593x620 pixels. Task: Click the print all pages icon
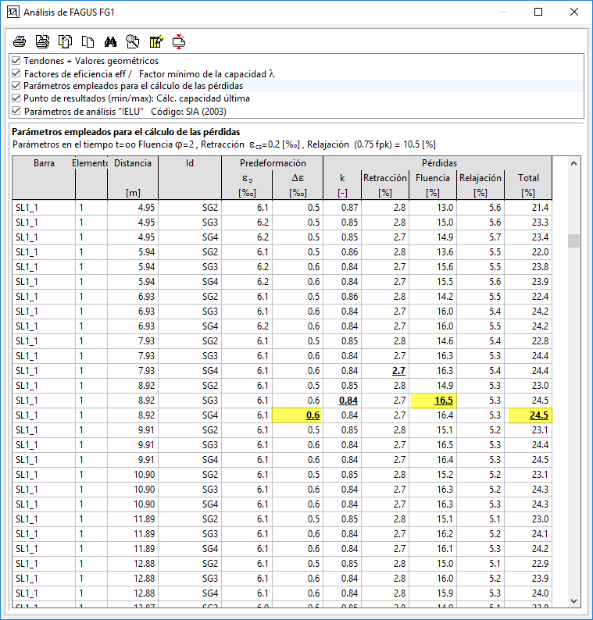[42, 41]
